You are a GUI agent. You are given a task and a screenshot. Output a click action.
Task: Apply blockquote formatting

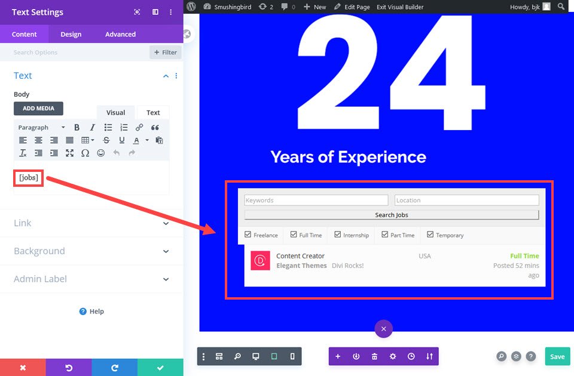(155, 127)
